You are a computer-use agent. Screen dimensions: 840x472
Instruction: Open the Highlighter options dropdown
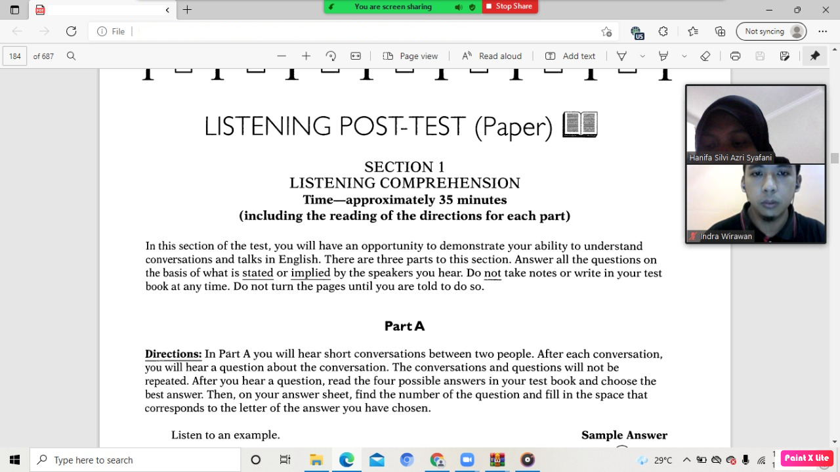tap(683, 56)
